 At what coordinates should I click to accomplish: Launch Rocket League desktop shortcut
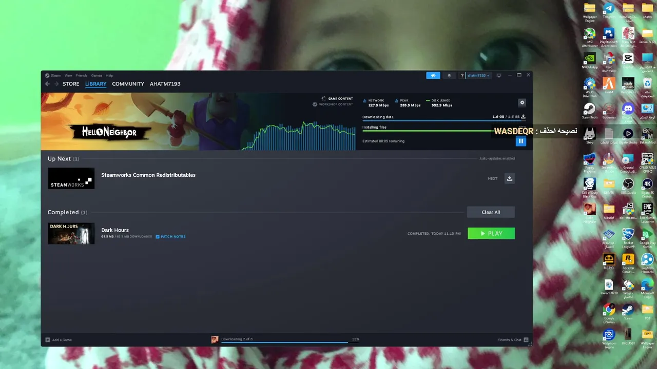(x=628, y=238)
